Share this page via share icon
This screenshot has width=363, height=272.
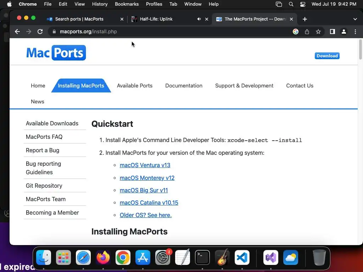(x=307, y=32)
